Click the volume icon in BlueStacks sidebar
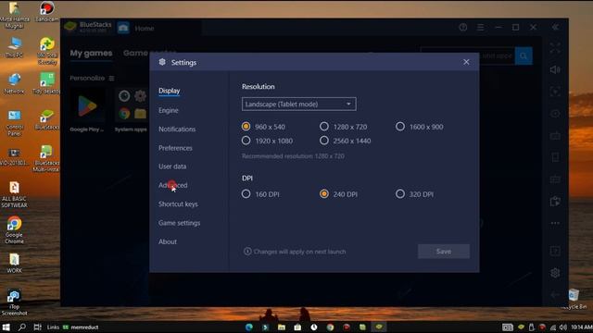The height and width of the screenshot is (333, 593). [555, 70]
